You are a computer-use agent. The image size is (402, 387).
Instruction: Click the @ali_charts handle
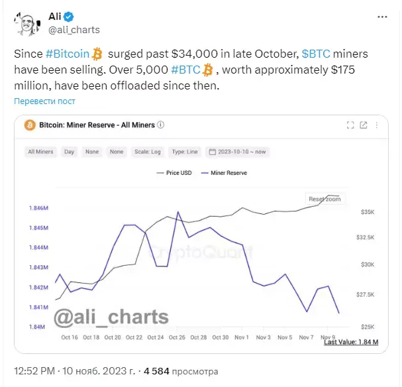(74, 30)
